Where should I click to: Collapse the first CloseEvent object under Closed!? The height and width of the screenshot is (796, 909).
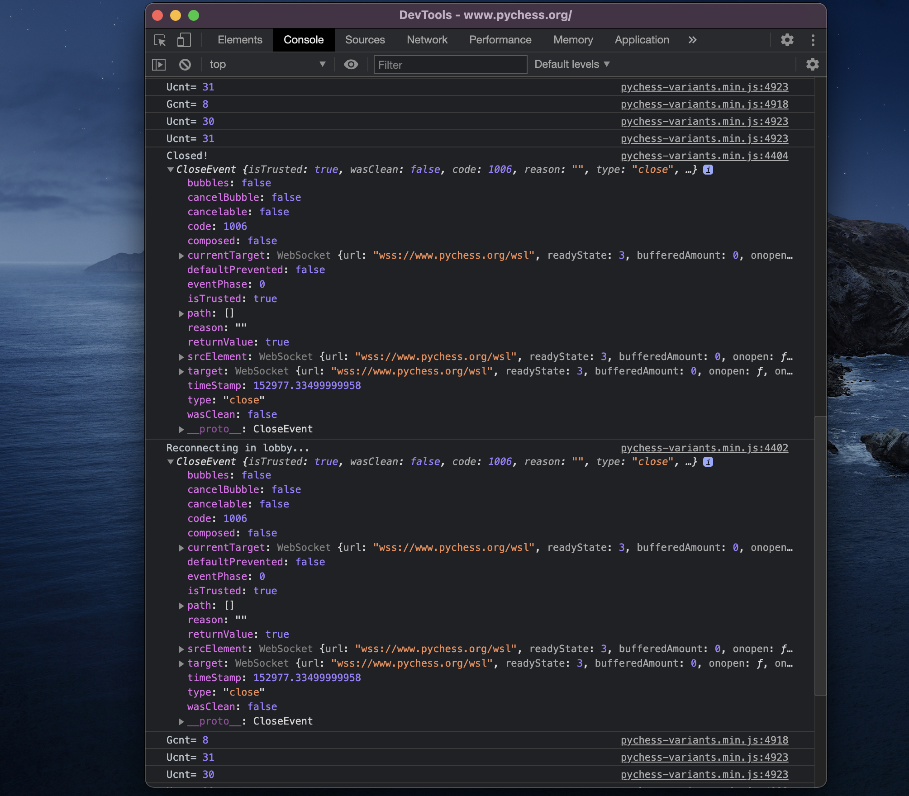[x=171, y=170]
